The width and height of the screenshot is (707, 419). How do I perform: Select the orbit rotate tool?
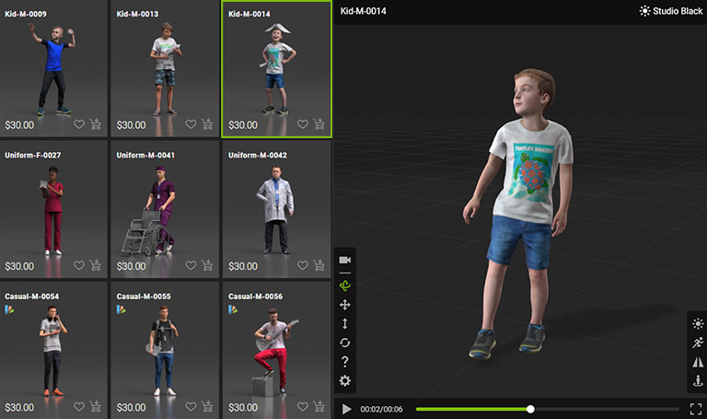(345, 285)
